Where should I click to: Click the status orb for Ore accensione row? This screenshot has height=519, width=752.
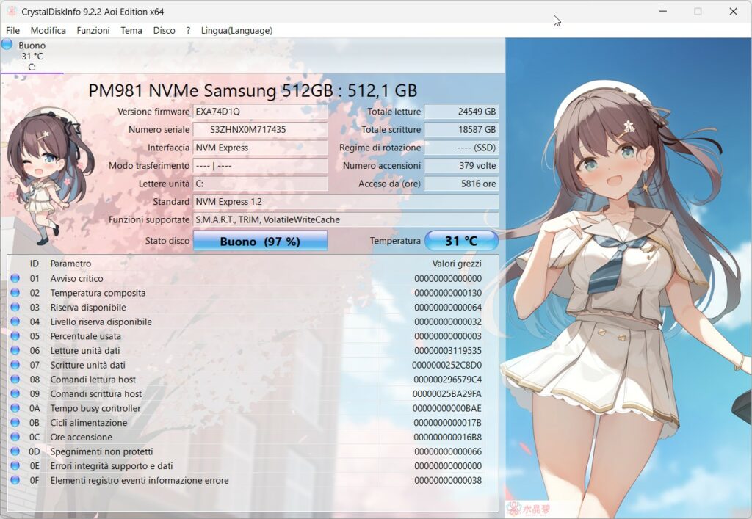coord(15,438)
